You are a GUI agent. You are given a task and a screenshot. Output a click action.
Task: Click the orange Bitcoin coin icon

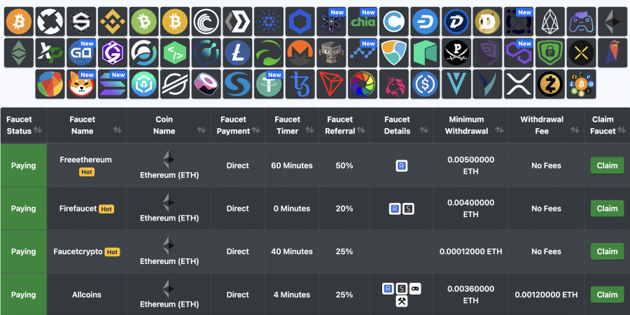pyautogui.click(x=19, y=22)
